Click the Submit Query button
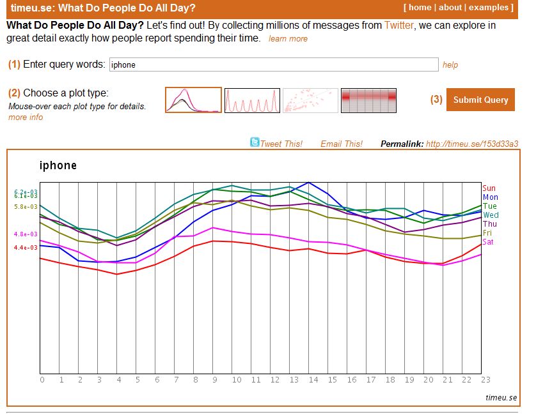Image resolution: width=536 pixels, height=417 pixels. (x=480, y=100)
